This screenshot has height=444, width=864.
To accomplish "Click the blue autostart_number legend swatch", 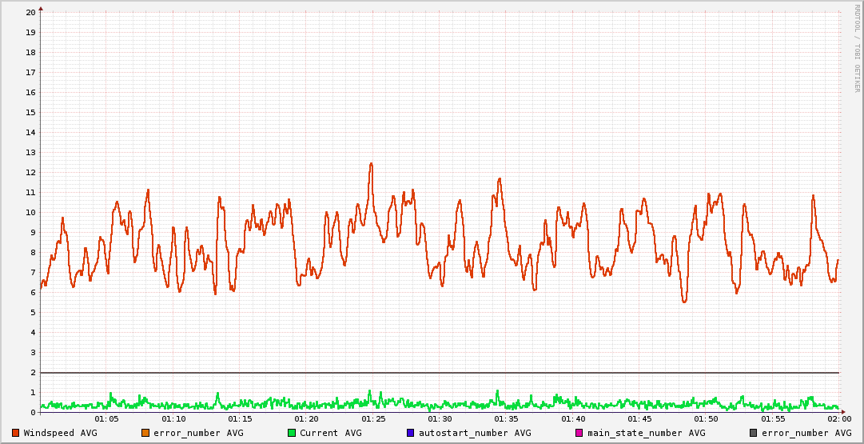I will coord(411,433).
